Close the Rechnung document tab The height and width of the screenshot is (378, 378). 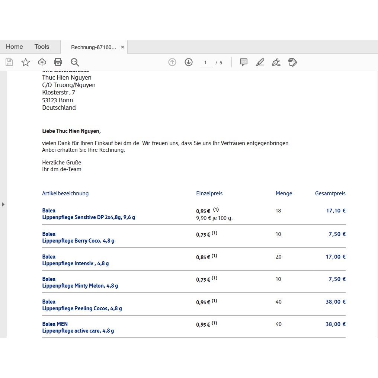[122, 47]
